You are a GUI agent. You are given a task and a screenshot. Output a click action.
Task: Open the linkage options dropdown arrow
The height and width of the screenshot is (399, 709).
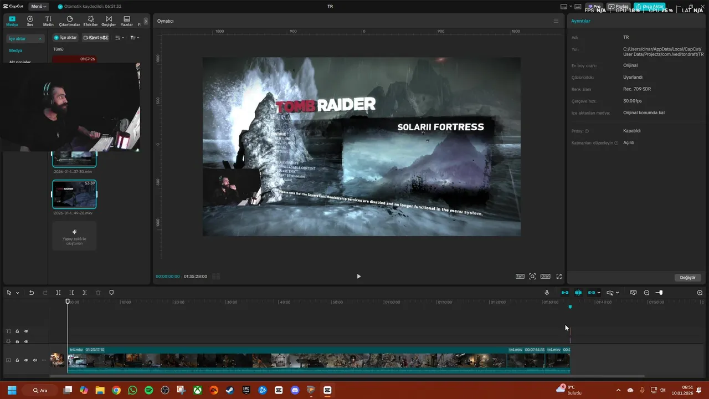point(599,293)
